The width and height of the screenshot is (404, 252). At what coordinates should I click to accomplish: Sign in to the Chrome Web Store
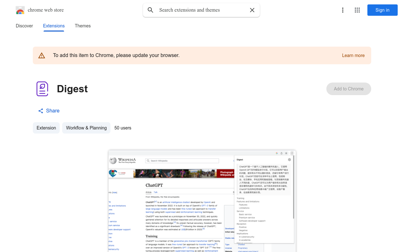click(383, 10)
